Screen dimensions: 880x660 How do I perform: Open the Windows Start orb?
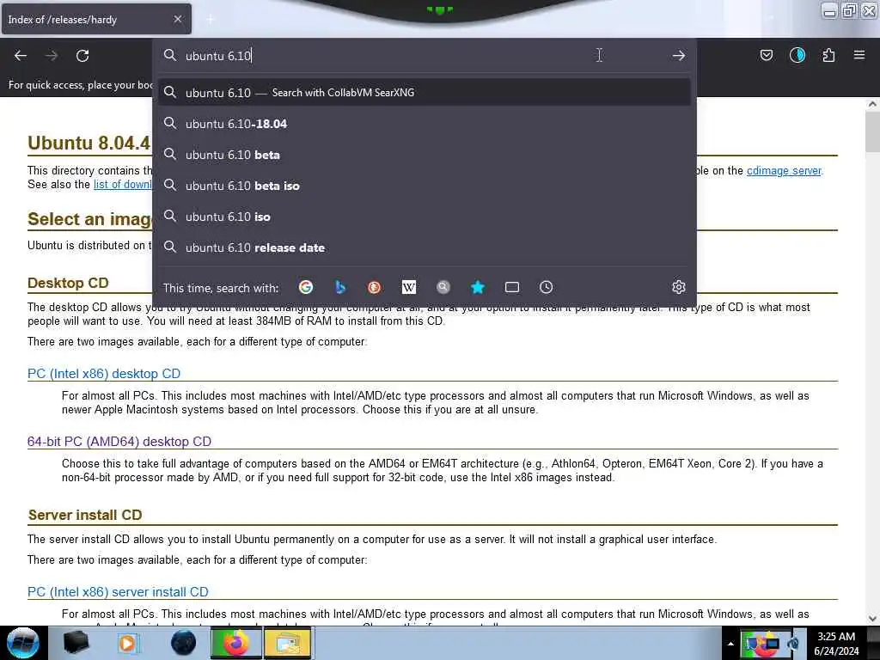coord(23,643)
